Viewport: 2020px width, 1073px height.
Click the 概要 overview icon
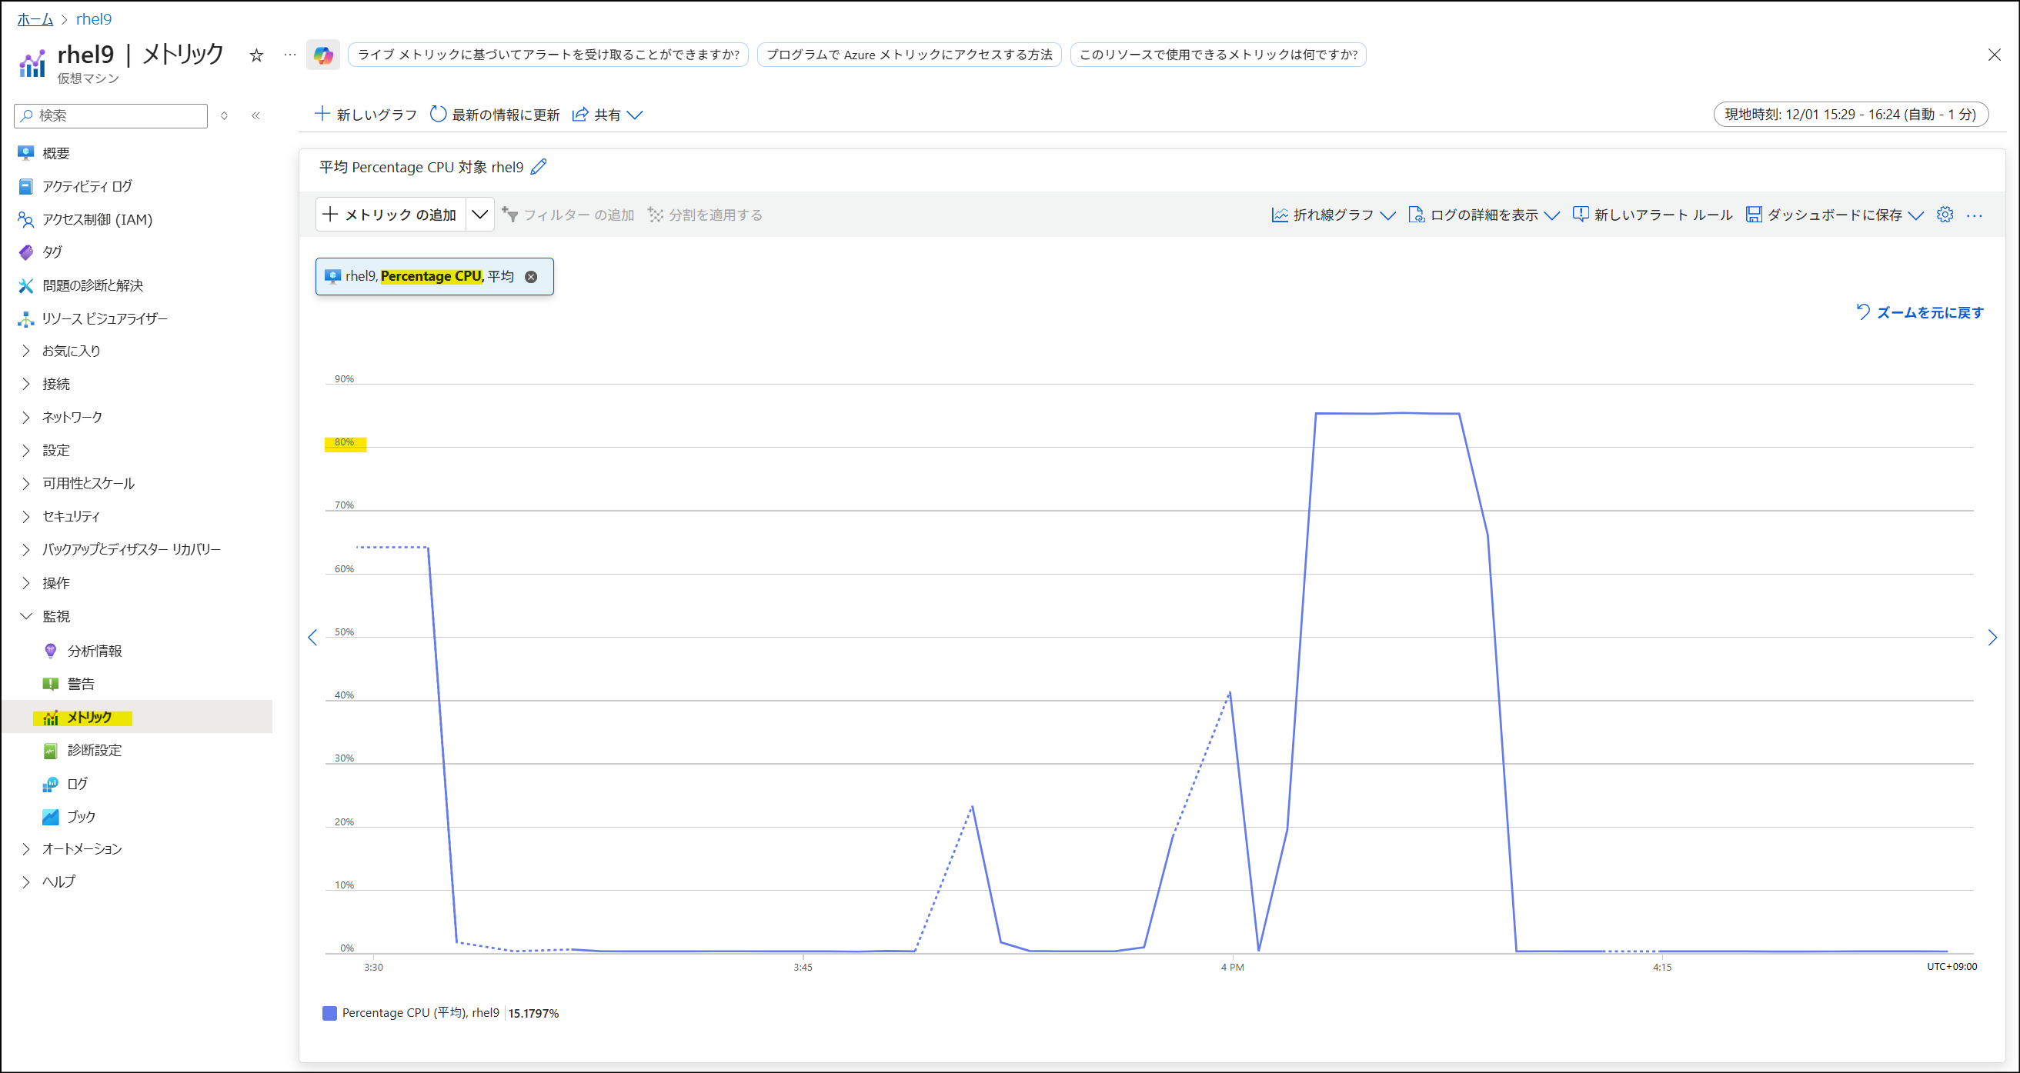click(26, 153)
